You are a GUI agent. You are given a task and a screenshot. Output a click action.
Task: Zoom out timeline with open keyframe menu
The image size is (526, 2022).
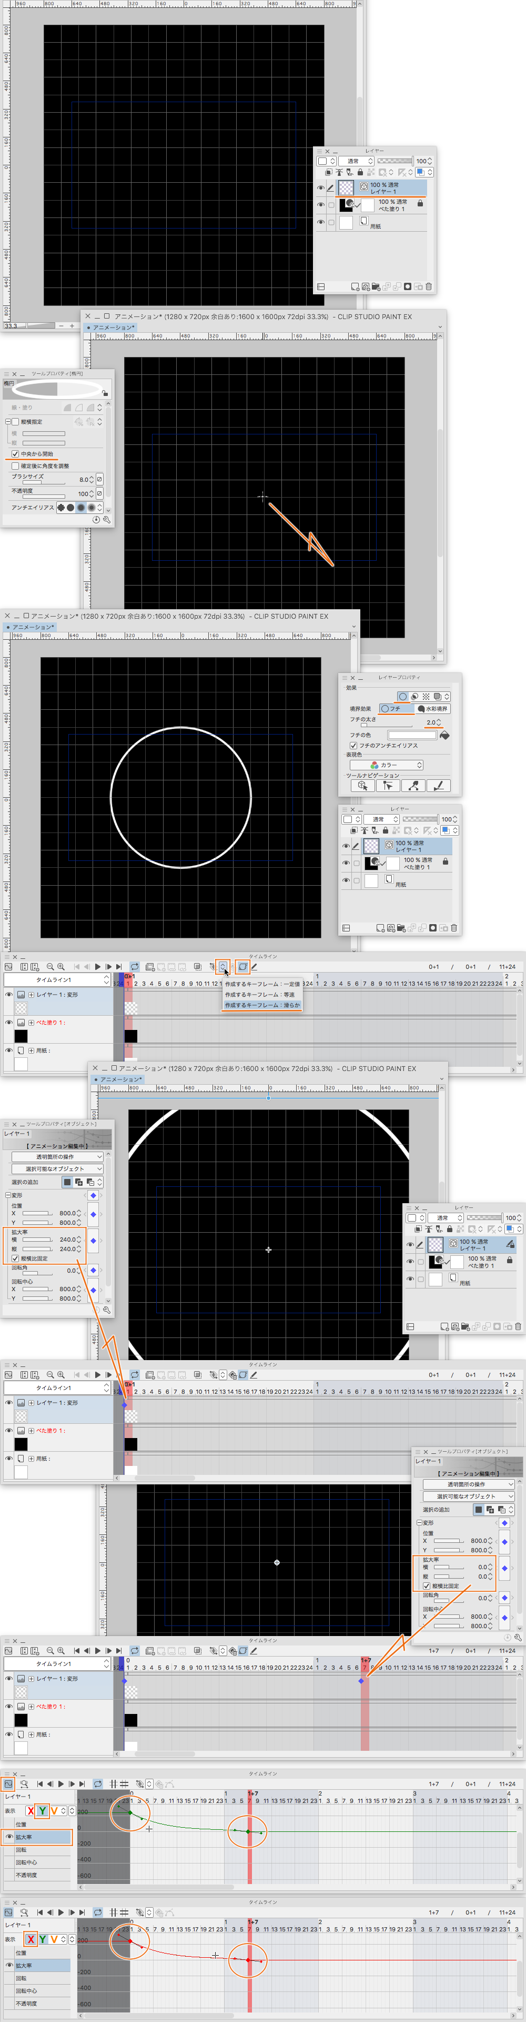(x=50, y=967)
